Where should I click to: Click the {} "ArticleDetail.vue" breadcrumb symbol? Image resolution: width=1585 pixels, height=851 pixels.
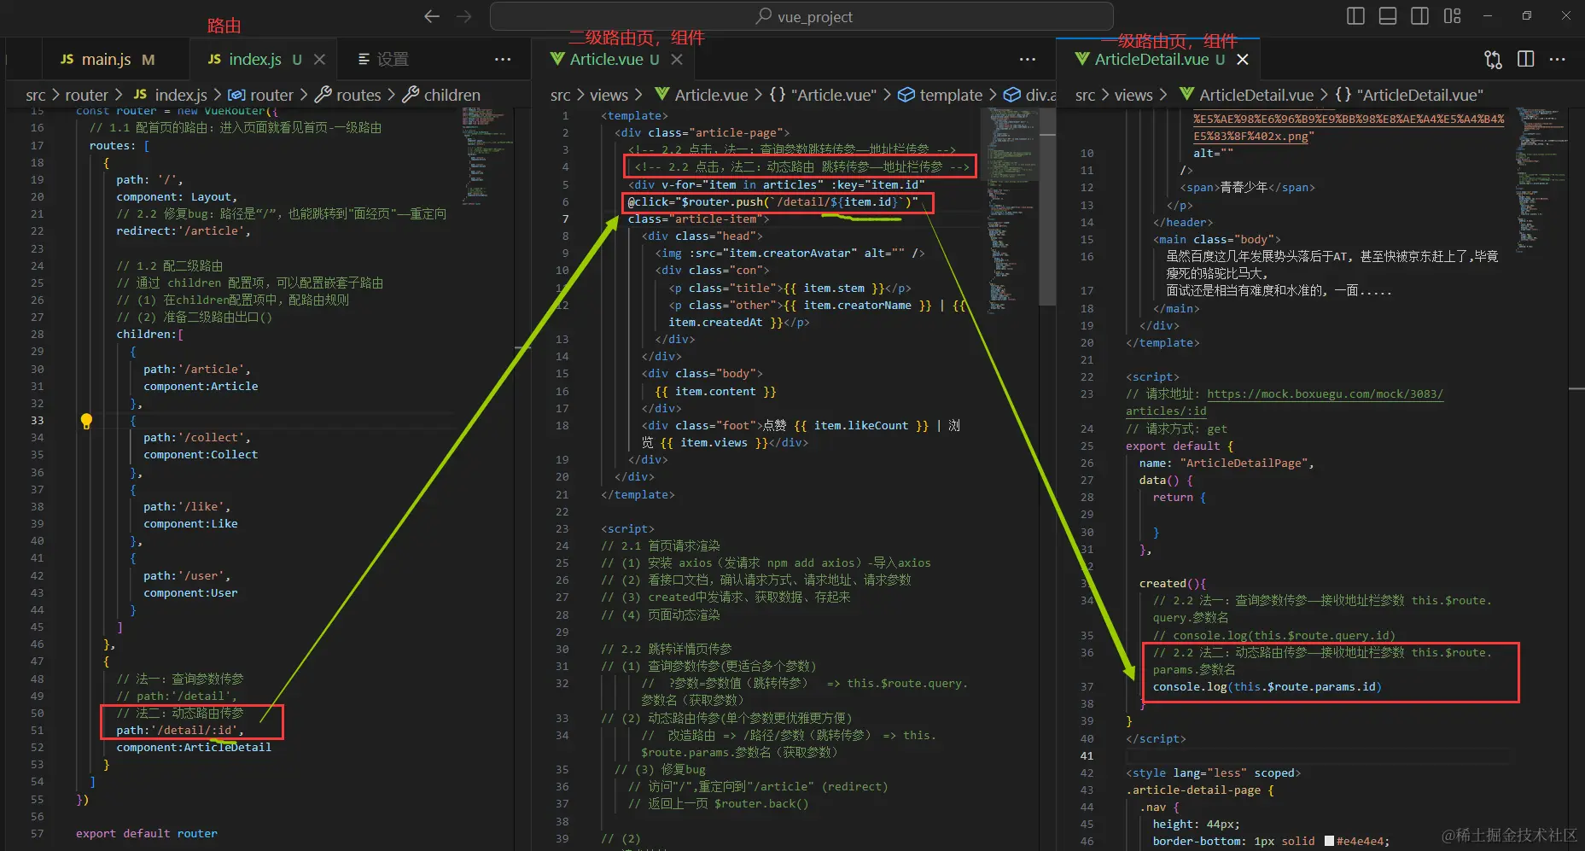point(1409,95)
